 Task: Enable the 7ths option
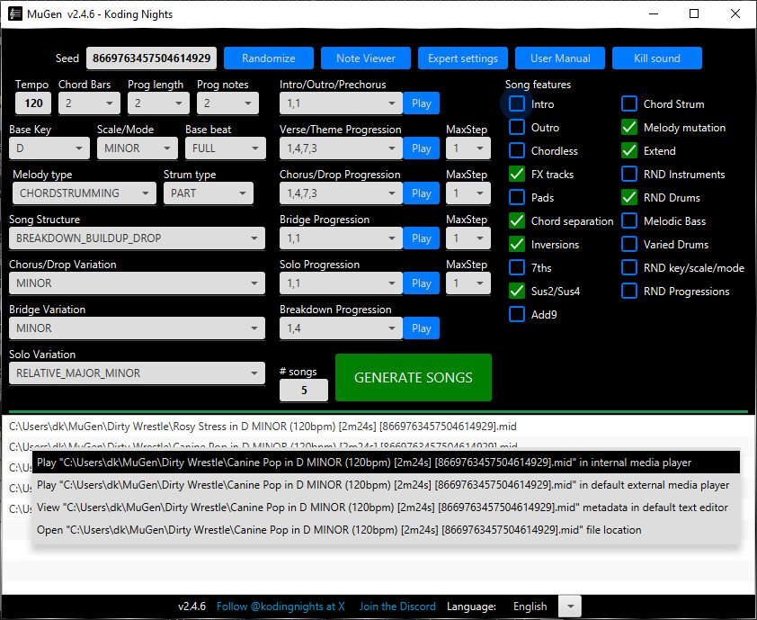pos(516,267)
